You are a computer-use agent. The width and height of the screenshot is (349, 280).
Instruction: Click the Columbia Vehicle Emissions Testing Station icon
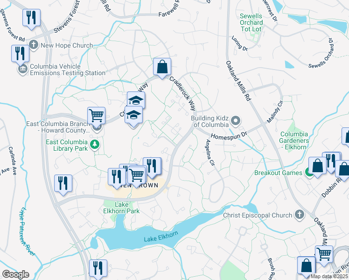[x=22, y=70]
